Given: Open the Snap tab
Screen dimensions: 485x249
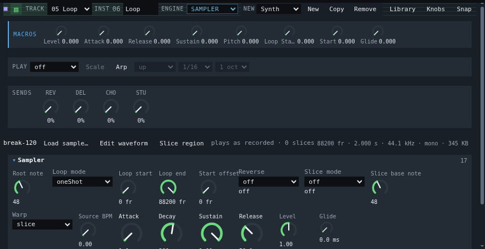Looking at the screenshot, I should tap(464, 9).
